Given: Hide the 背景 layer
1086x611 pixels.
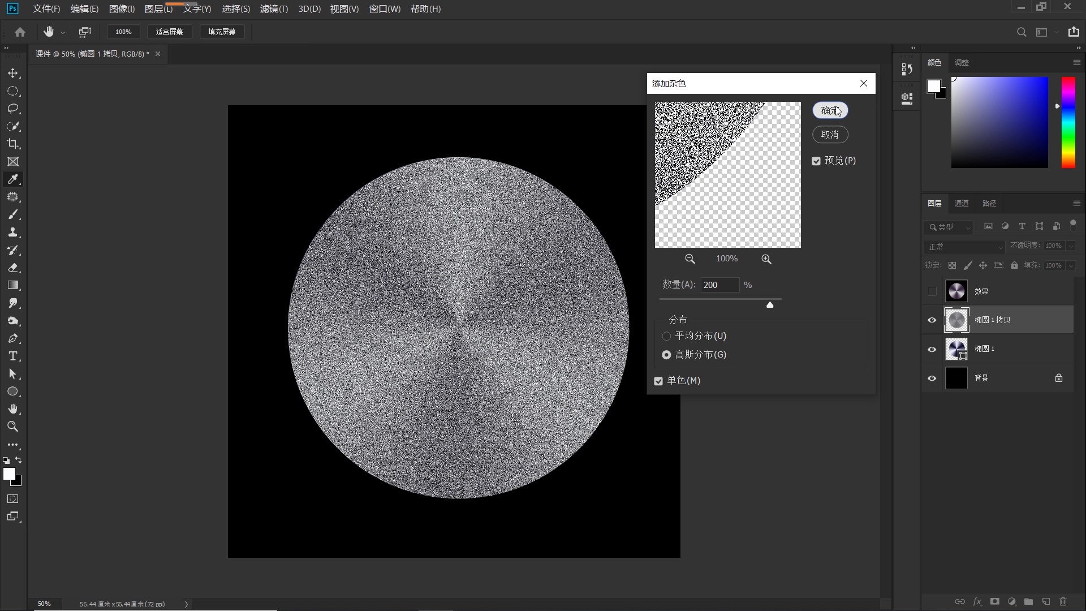Looking at the screenshot, I should (932, 378).
